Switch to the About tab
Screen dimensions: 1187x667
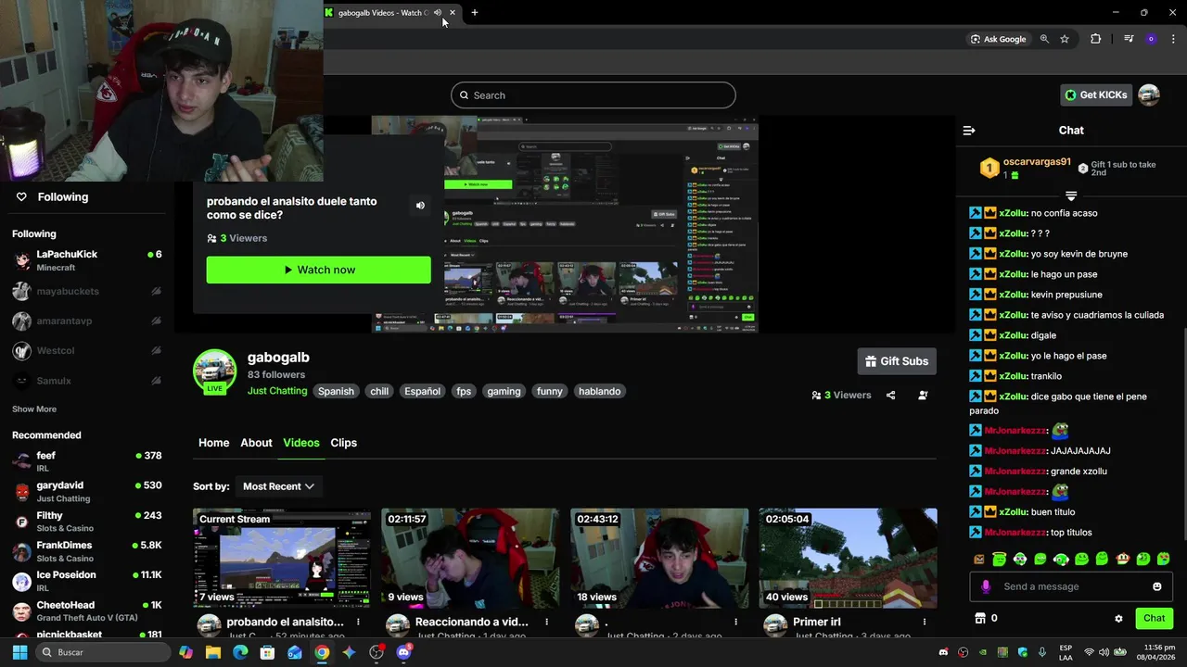click(256, 443)
